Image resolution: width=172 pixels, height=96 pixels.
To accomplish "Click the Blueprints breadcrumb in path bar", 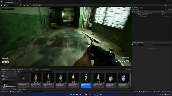I will (x=37, y=69).
